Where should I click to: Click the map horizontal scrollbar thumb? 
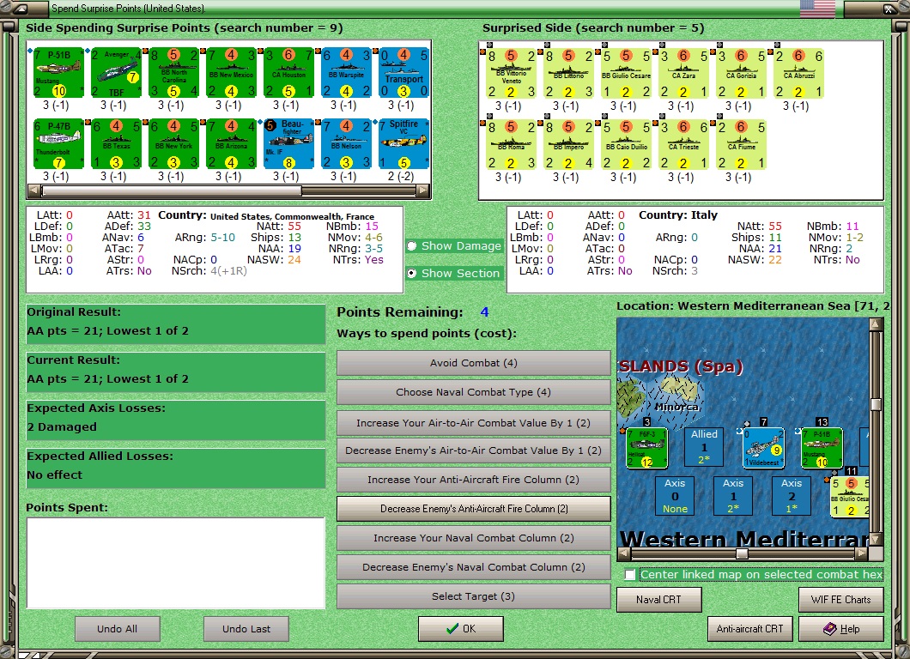[742, 553]
